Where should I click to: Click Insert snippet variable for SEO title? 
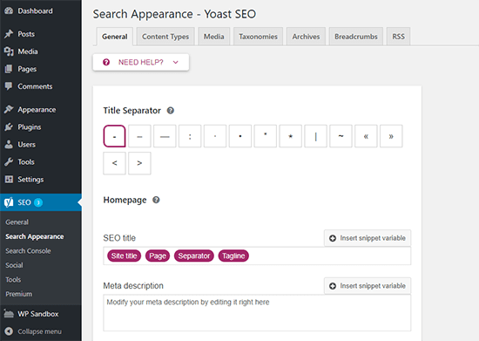[368, 238]
